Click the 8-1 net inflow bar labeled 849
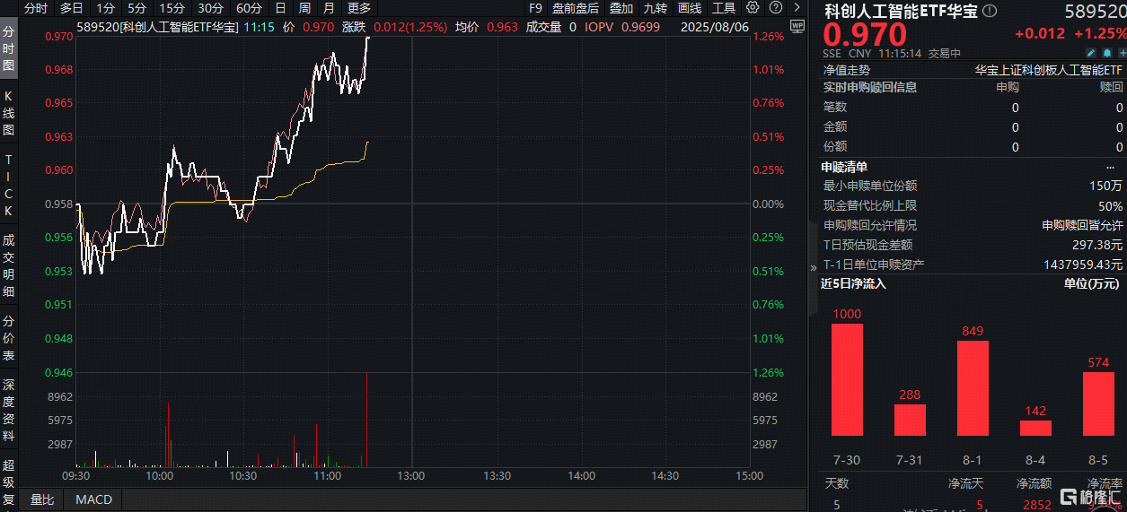This screenshot has width=1127, height=512. 973,388
